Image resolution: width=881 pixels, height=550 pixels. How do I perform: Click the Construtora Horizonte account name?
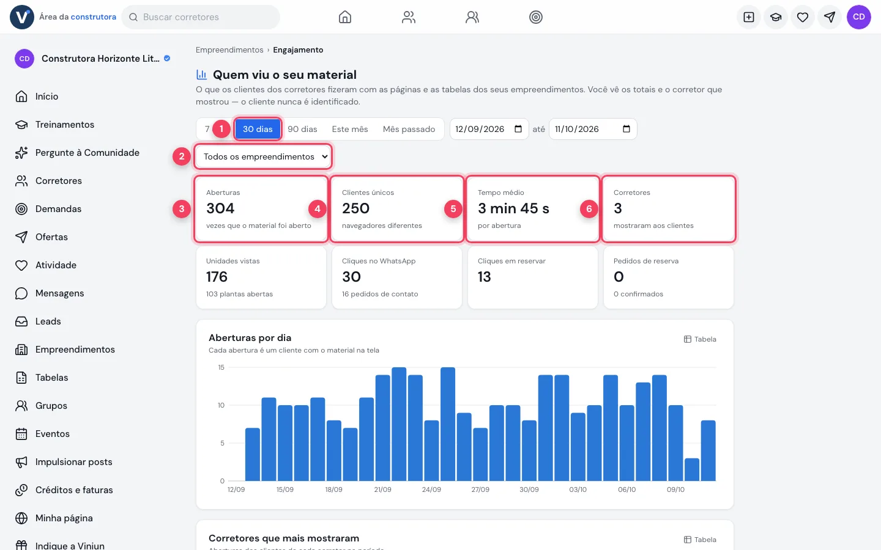coord(100,59)
